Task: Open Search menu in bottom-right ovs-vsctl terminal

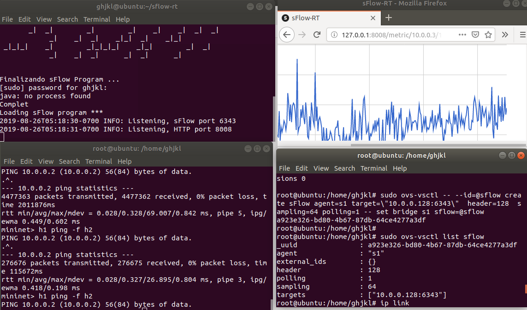Action: coord(344,168)
